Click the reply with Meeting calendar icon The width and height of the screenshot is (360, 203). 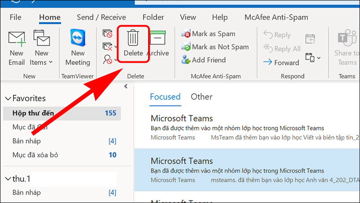point(310,39)
